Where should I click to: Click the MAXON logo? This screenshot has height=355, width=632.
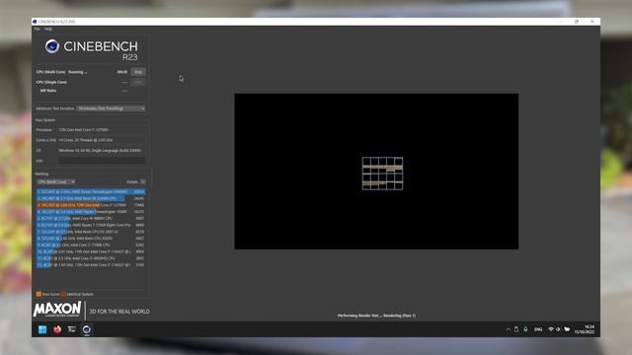(x=57, y=310)
